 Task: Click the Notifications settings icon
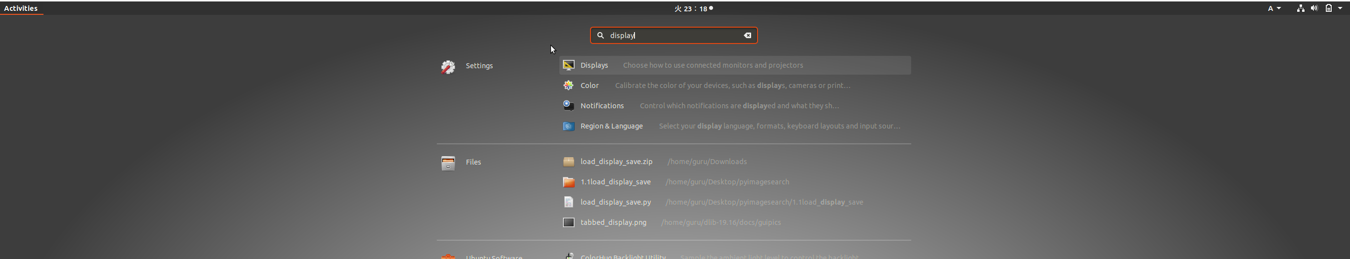(568, 106)
